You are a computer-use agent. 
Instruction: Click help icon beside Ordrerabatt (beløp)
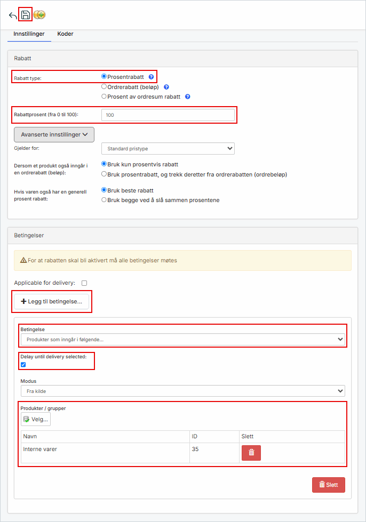(x=166, y=87)
